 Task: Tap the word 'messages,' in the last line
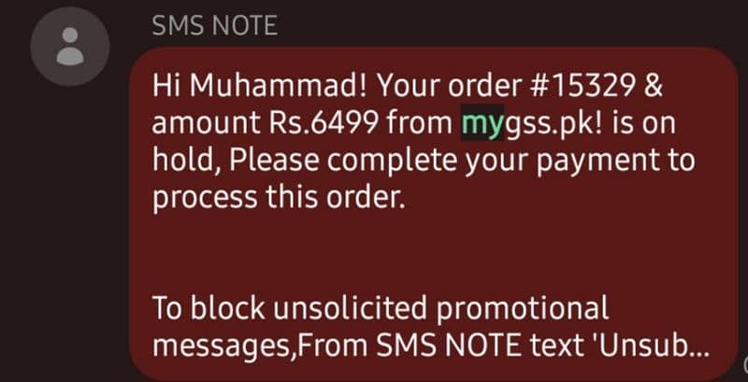click(x=224, y=347)
